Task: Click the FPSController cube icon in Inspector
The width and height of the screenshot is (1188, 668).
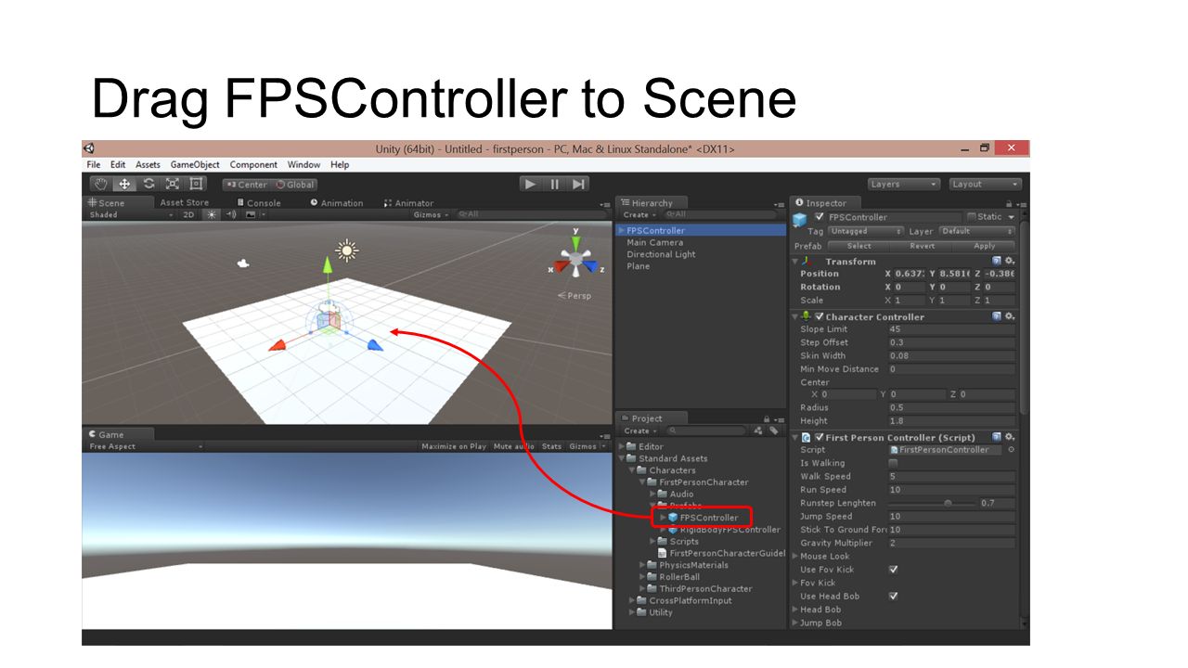Action: point(800,220)
